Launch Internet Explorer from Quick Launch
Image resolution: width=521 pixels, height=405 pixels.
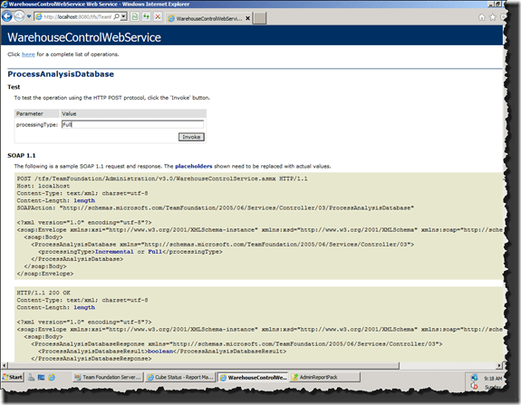click(x=52, y=377)
